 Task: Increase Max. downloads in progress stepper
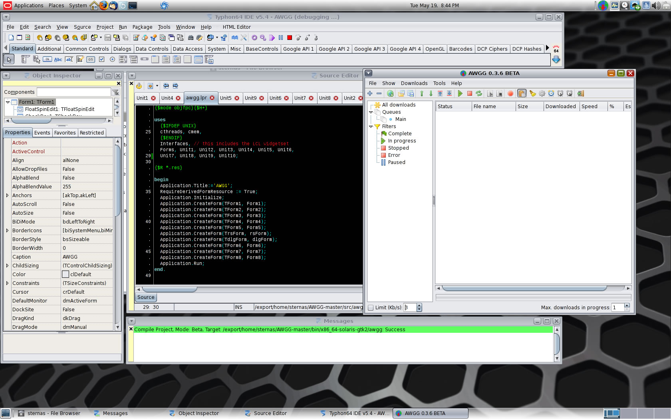(x=627, y=306)
